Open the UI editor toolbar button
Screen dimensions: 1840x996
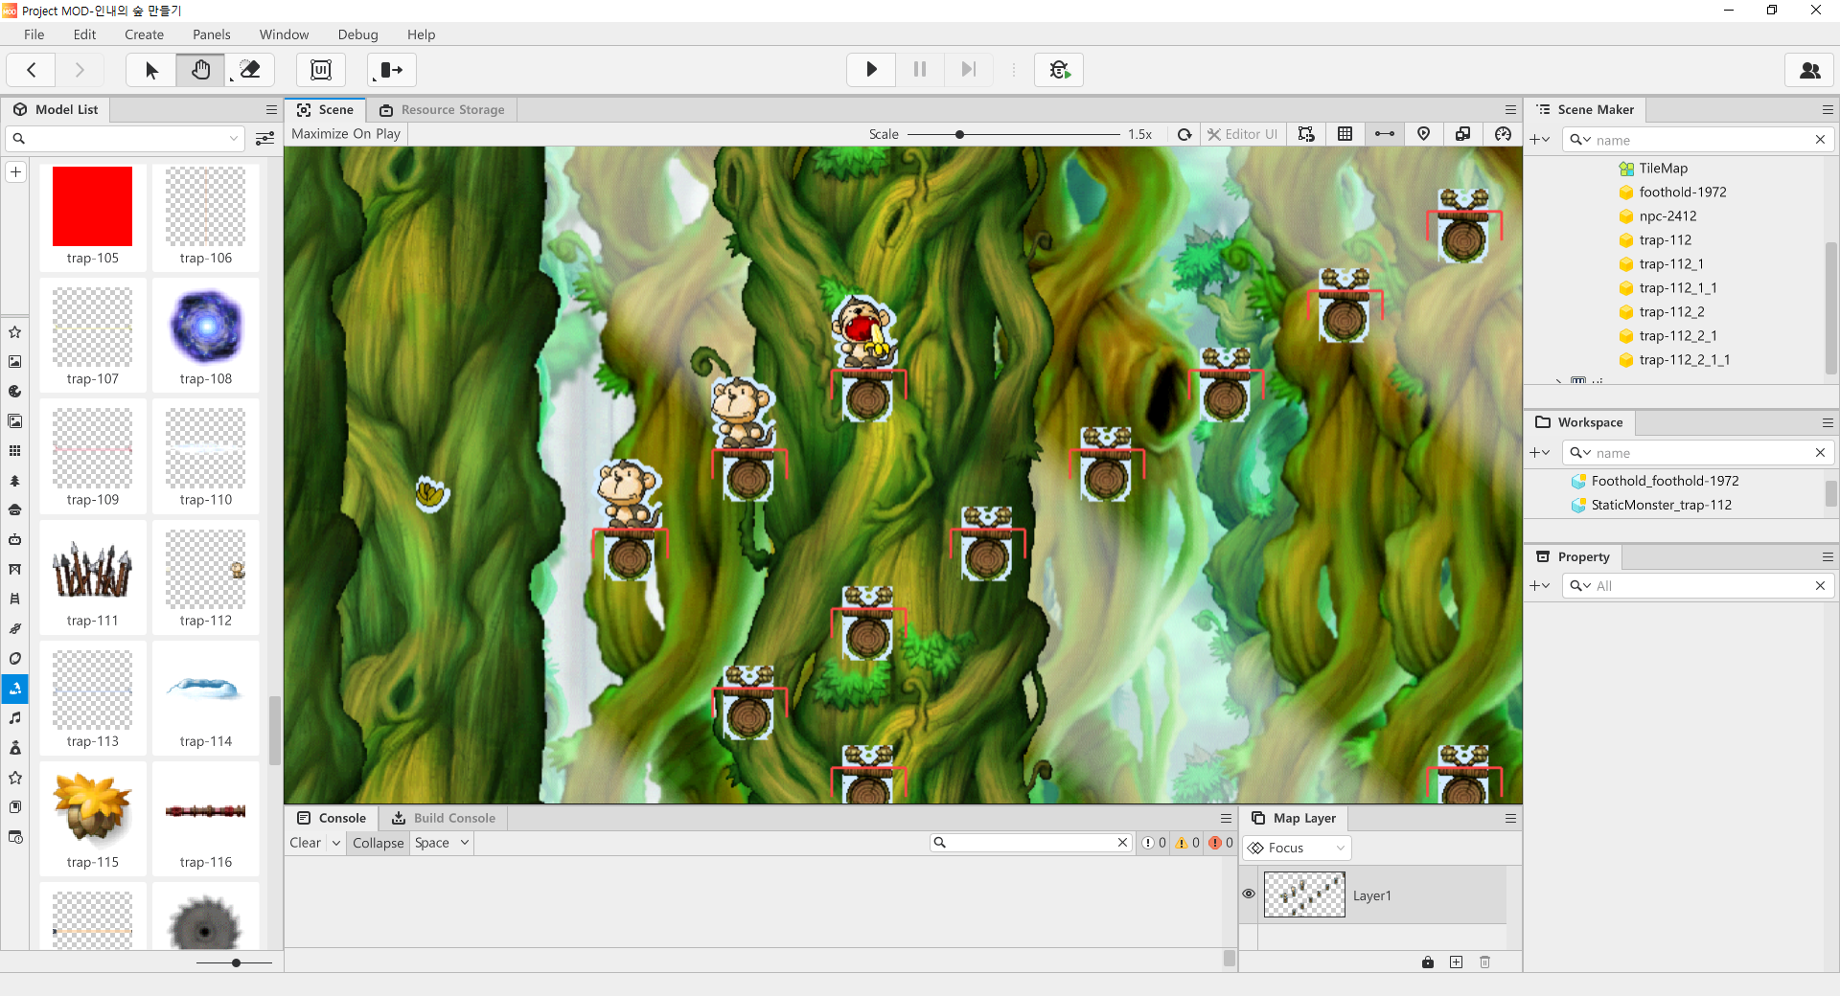point(321,70)
